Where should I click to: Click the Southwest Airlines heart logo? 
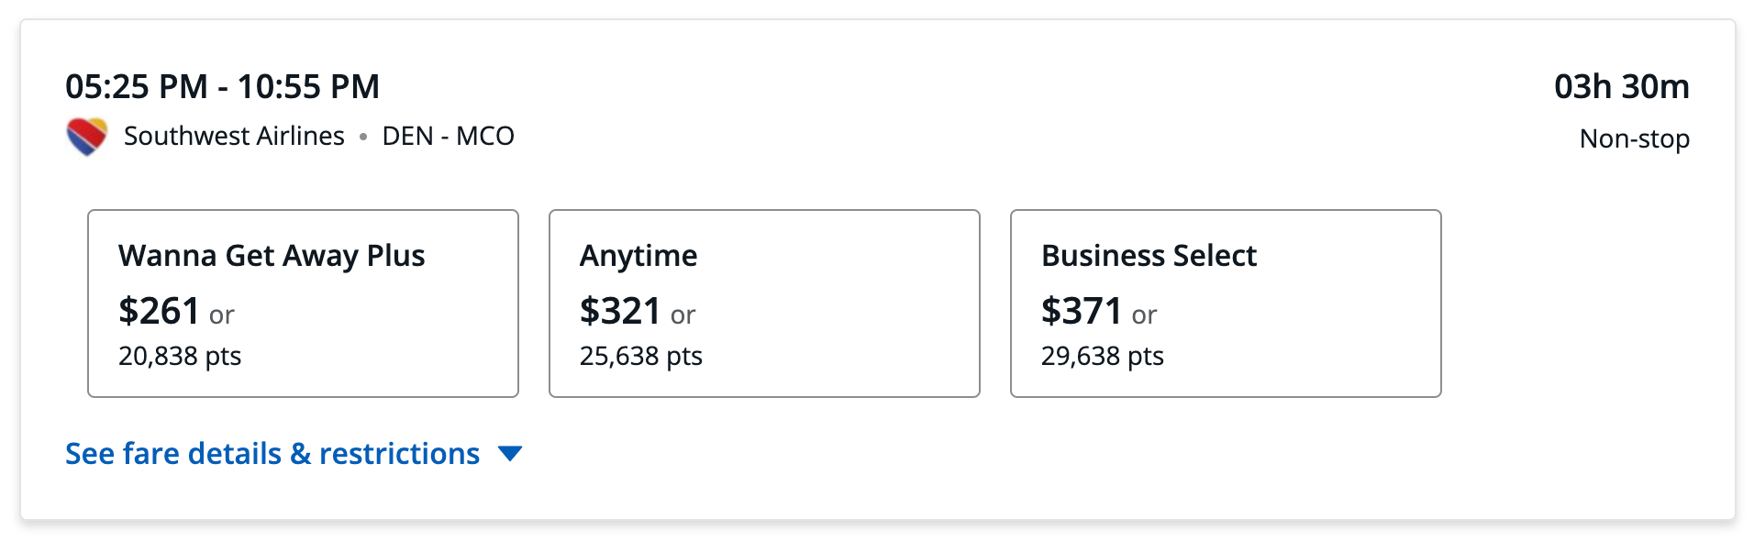[87, 137]
